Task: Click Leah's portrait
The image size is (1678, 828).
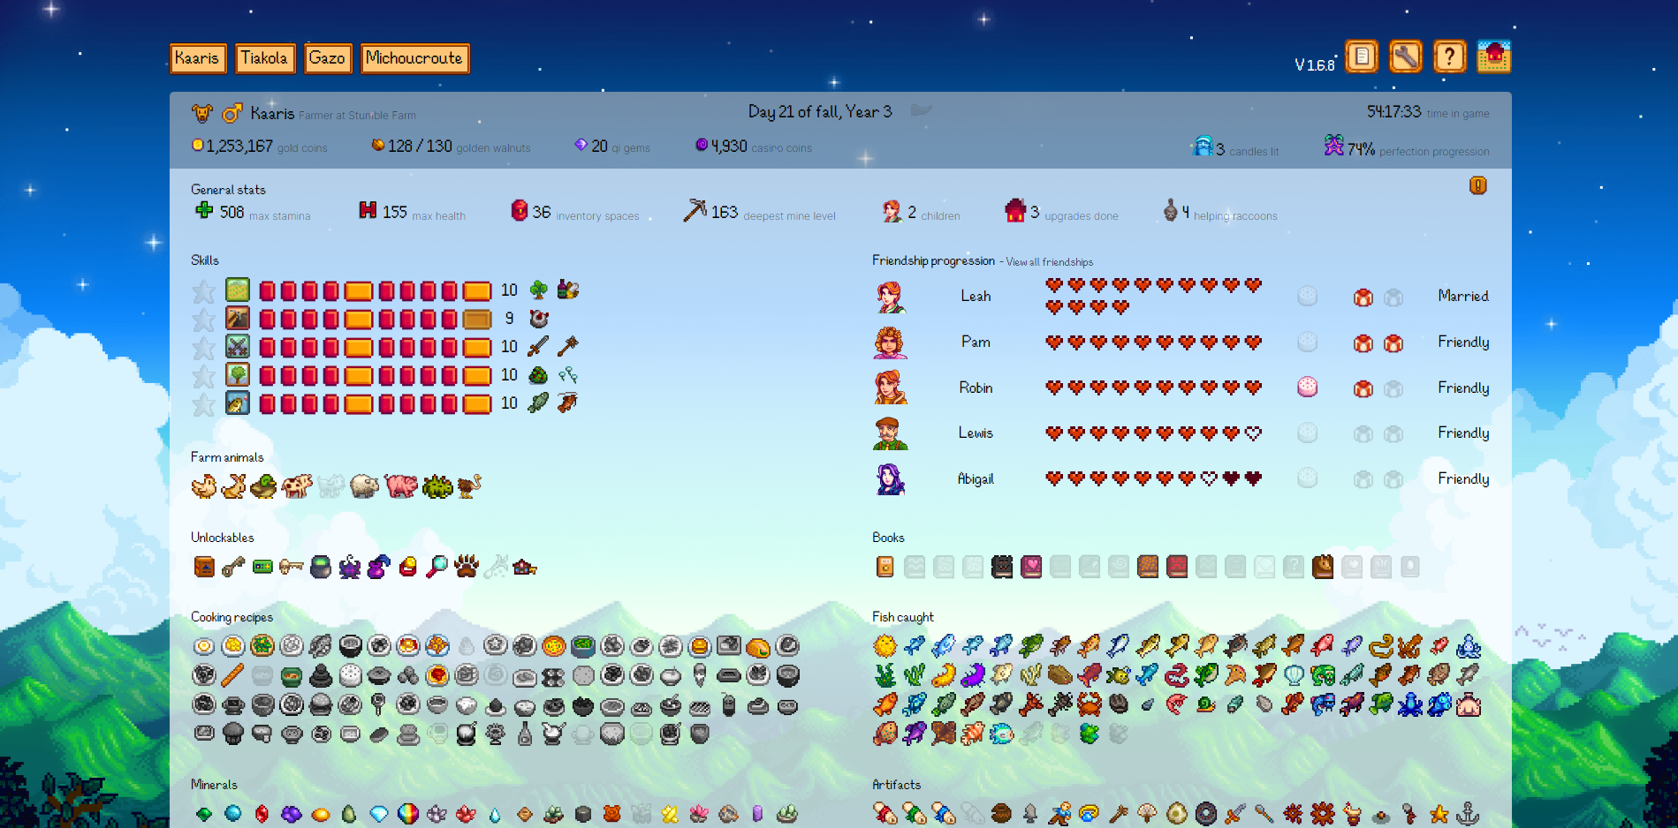Action: click(x=891, y=297)
